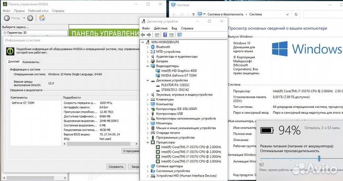Expand the Bluetooth tree node
This screenshot has height=181, width=343.
click(148, 47)
